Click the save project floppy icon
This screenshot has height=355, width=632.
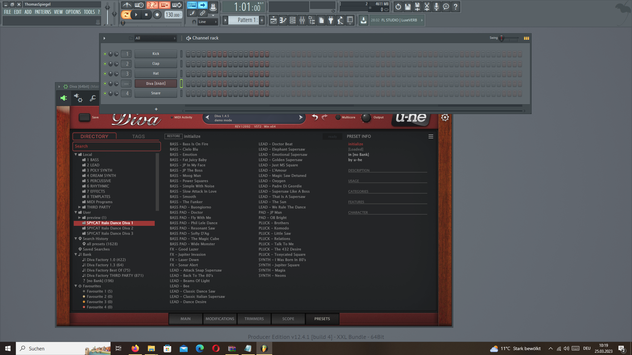(x=408, y=7)
